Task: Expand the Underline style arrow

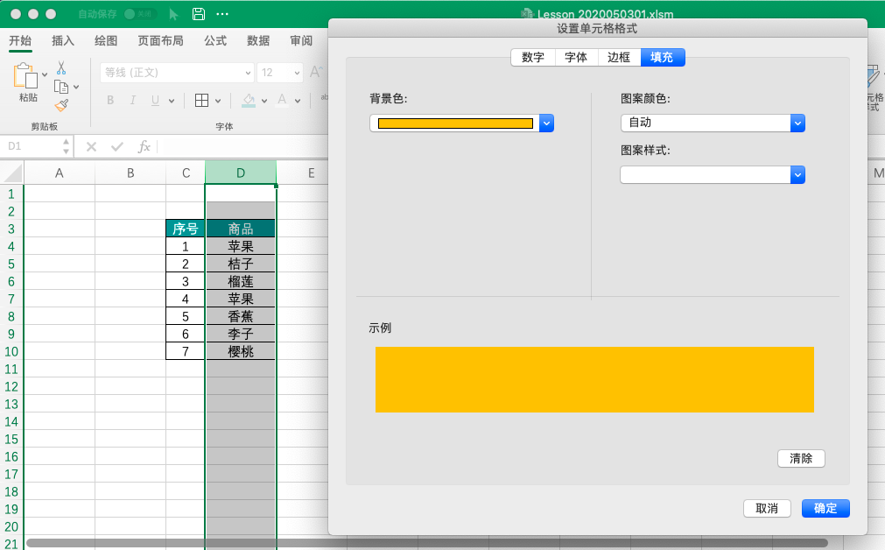Action: (x=172, y=101)
